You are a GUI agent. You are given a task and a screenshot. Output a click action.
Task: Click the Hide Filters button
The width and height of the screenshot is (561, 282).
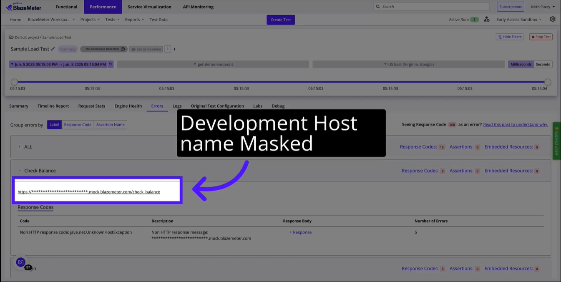[x=510, y=37]
